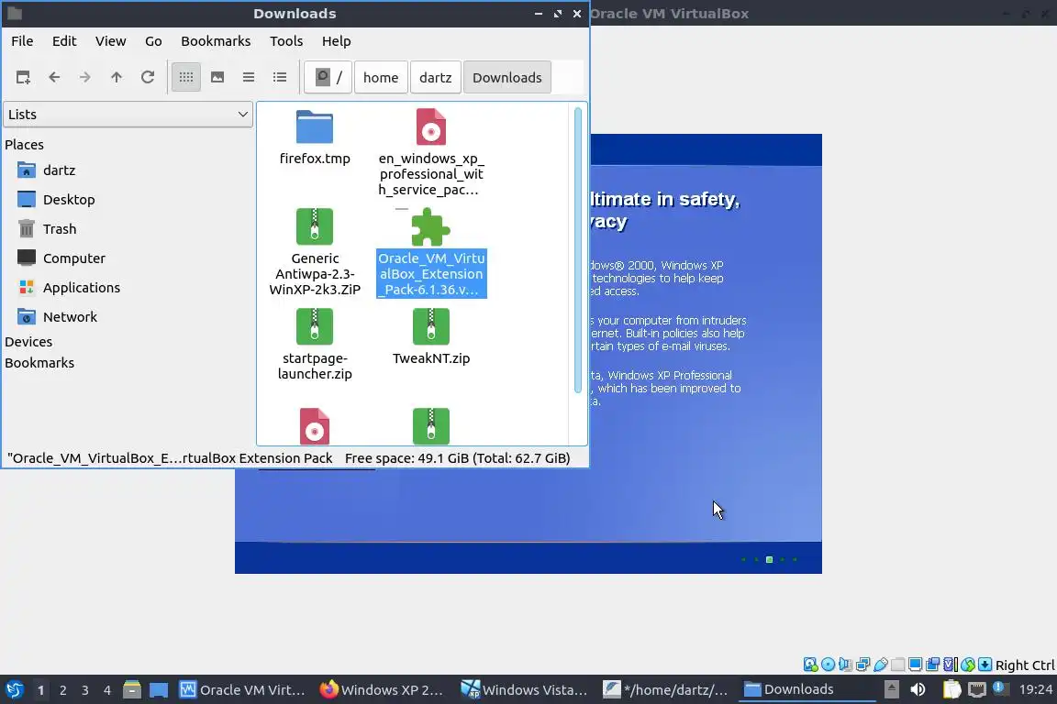Click VirtualBox CPU virtualization indicator
The height and width of the screenshot is (704, 1057).
click(951, 665)
